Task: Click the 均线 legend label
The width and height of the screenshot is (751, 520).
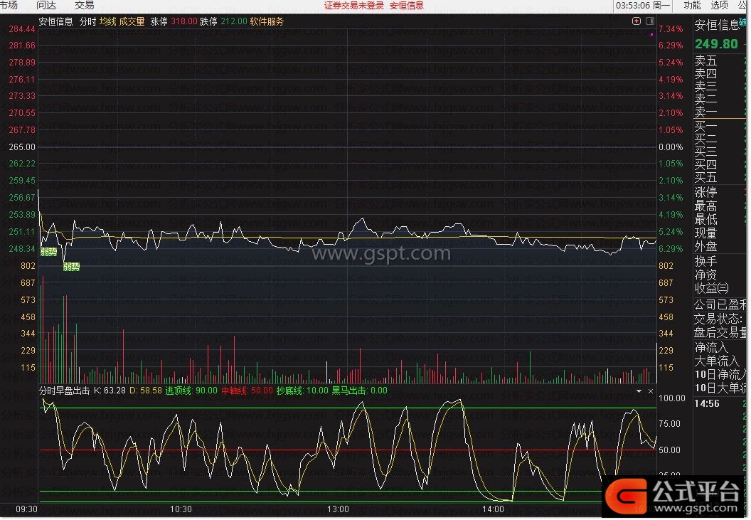Action: (x=108, y=21)
